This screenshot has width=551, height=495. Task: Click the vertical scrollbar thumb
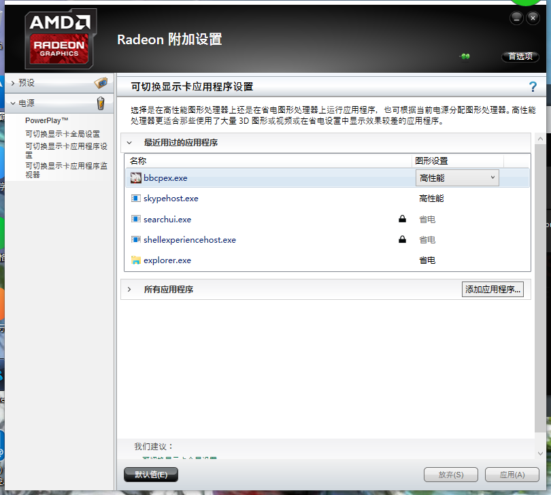tap(541, 288)
